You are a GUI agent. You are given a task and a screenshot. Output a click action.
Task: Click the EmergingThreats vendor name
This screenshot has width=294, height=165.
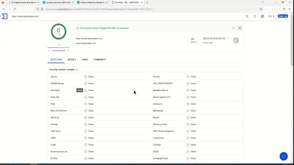[x=160, y=159]
